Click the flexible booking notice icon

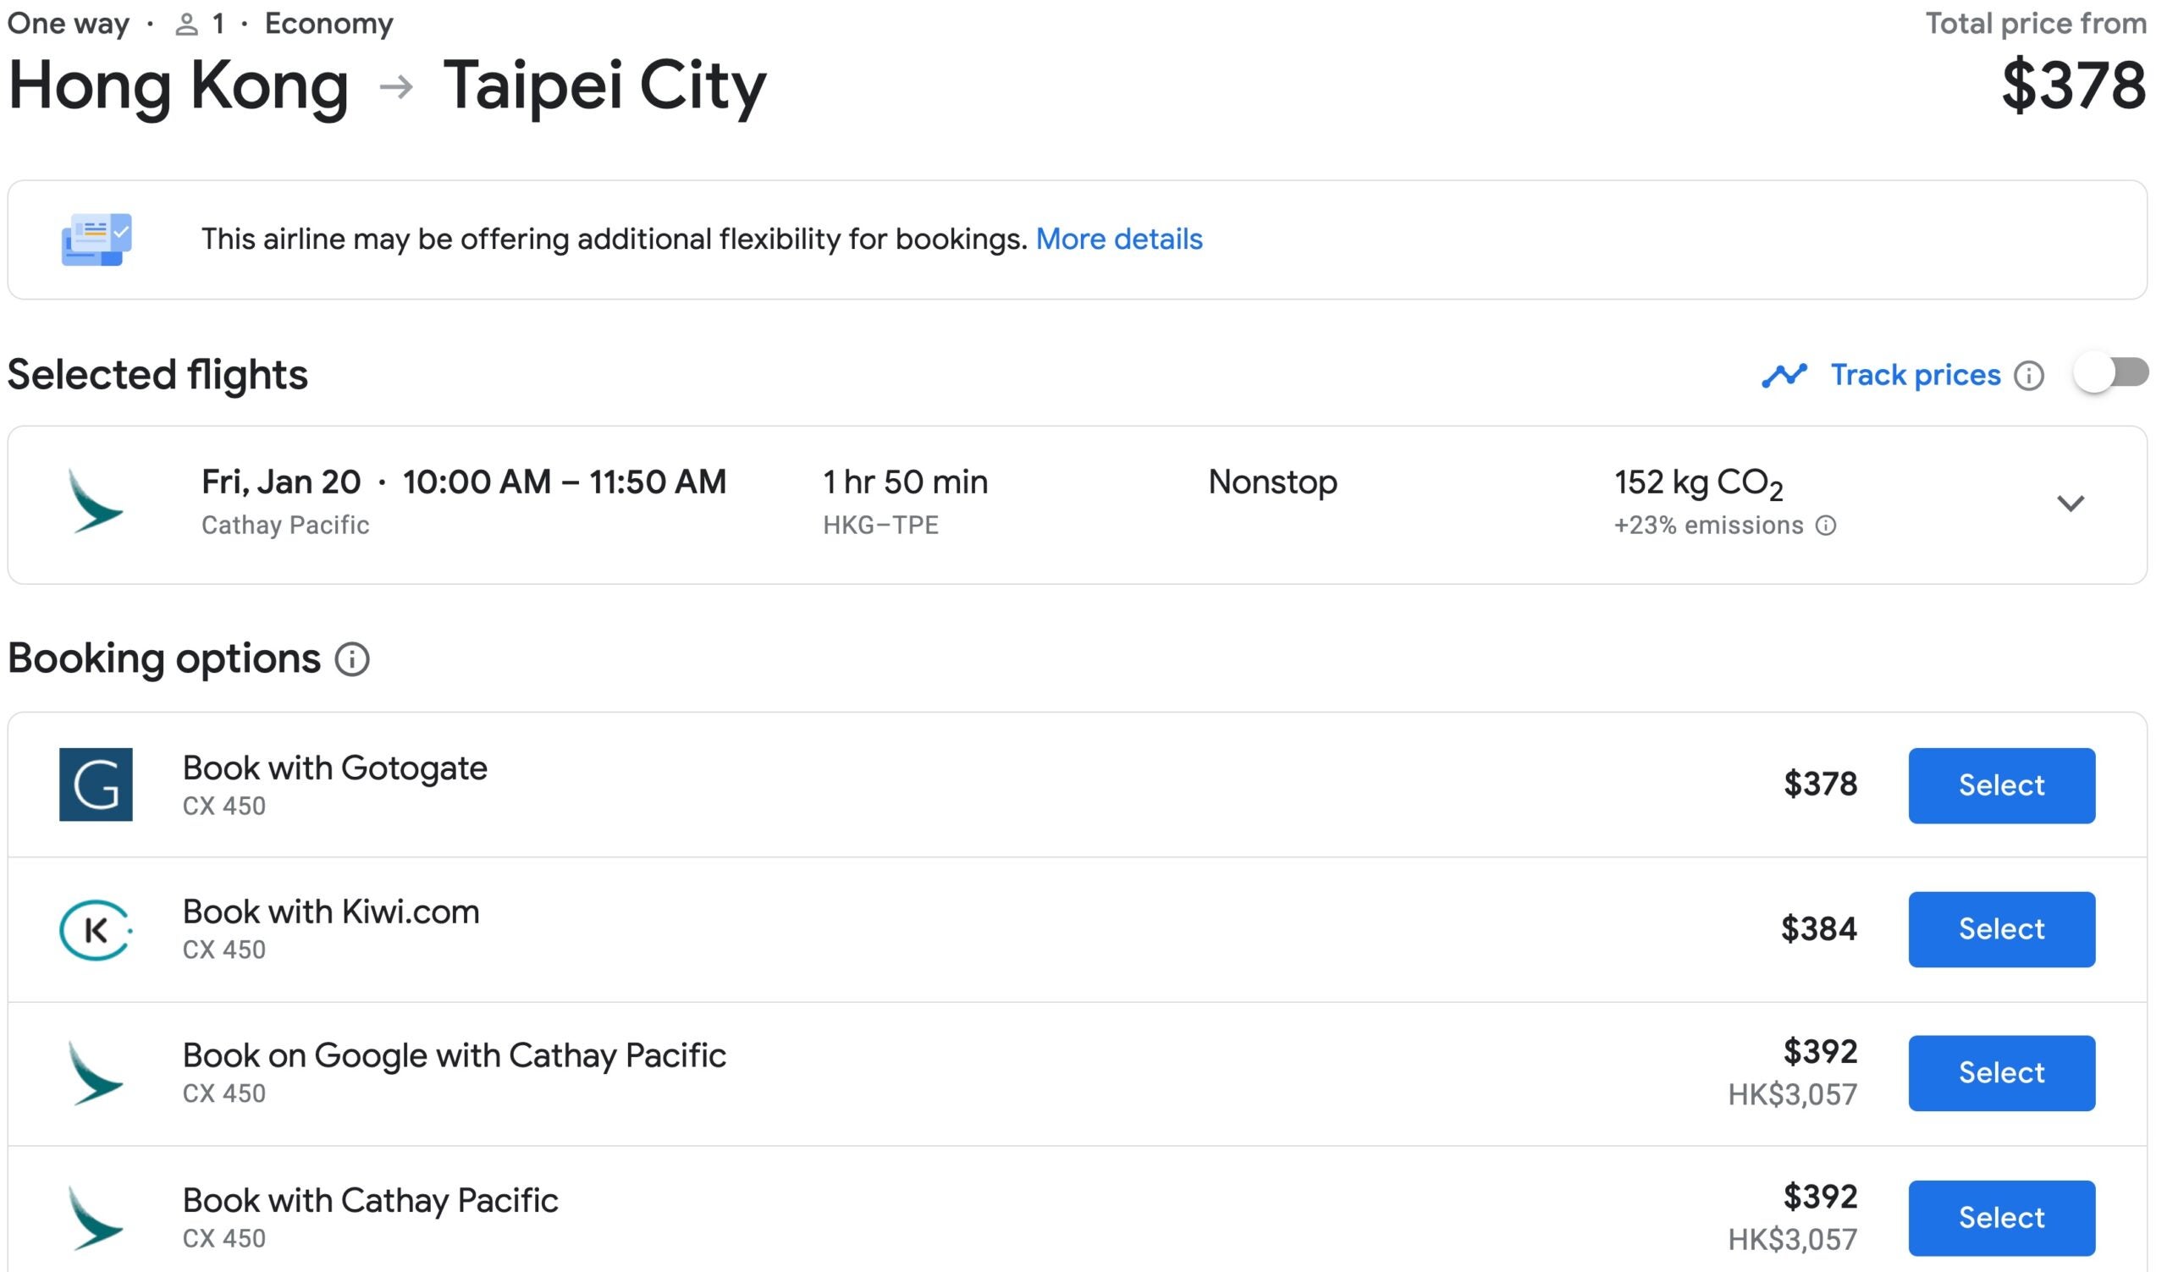point(96,239)
